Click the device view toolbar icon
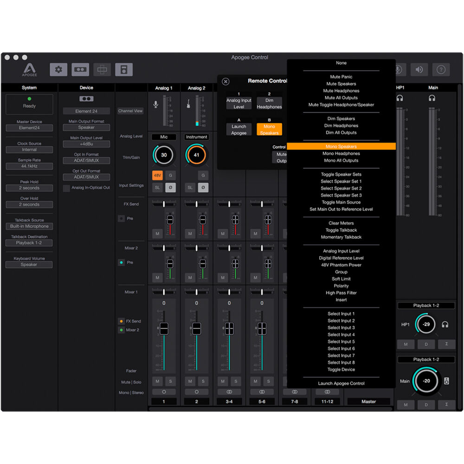 (x=80, y=70)
